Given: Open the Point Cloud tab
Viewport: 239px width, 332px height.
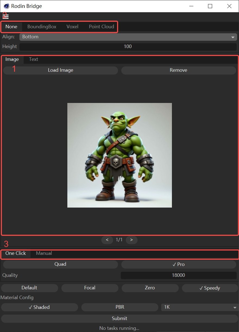Looking at the screenshot, I should tap(101, 27).
